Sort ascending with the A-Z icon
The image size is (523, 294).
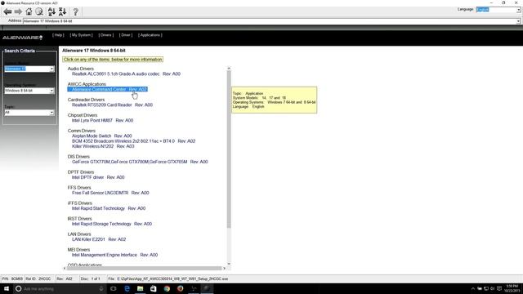pyautogui.click(x=51, y=11)
